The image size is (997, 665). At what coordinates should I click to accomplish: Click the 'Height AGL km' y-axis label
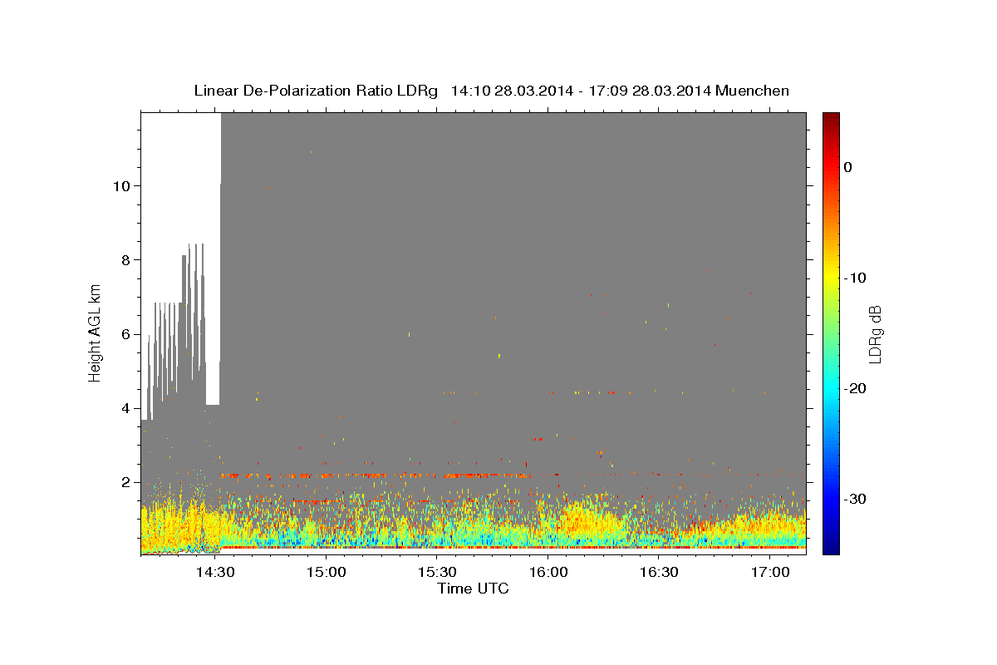pos(95,333)
